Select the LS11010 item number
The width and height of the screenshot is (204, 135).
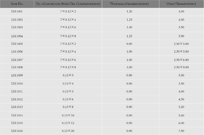pos(17,83)
